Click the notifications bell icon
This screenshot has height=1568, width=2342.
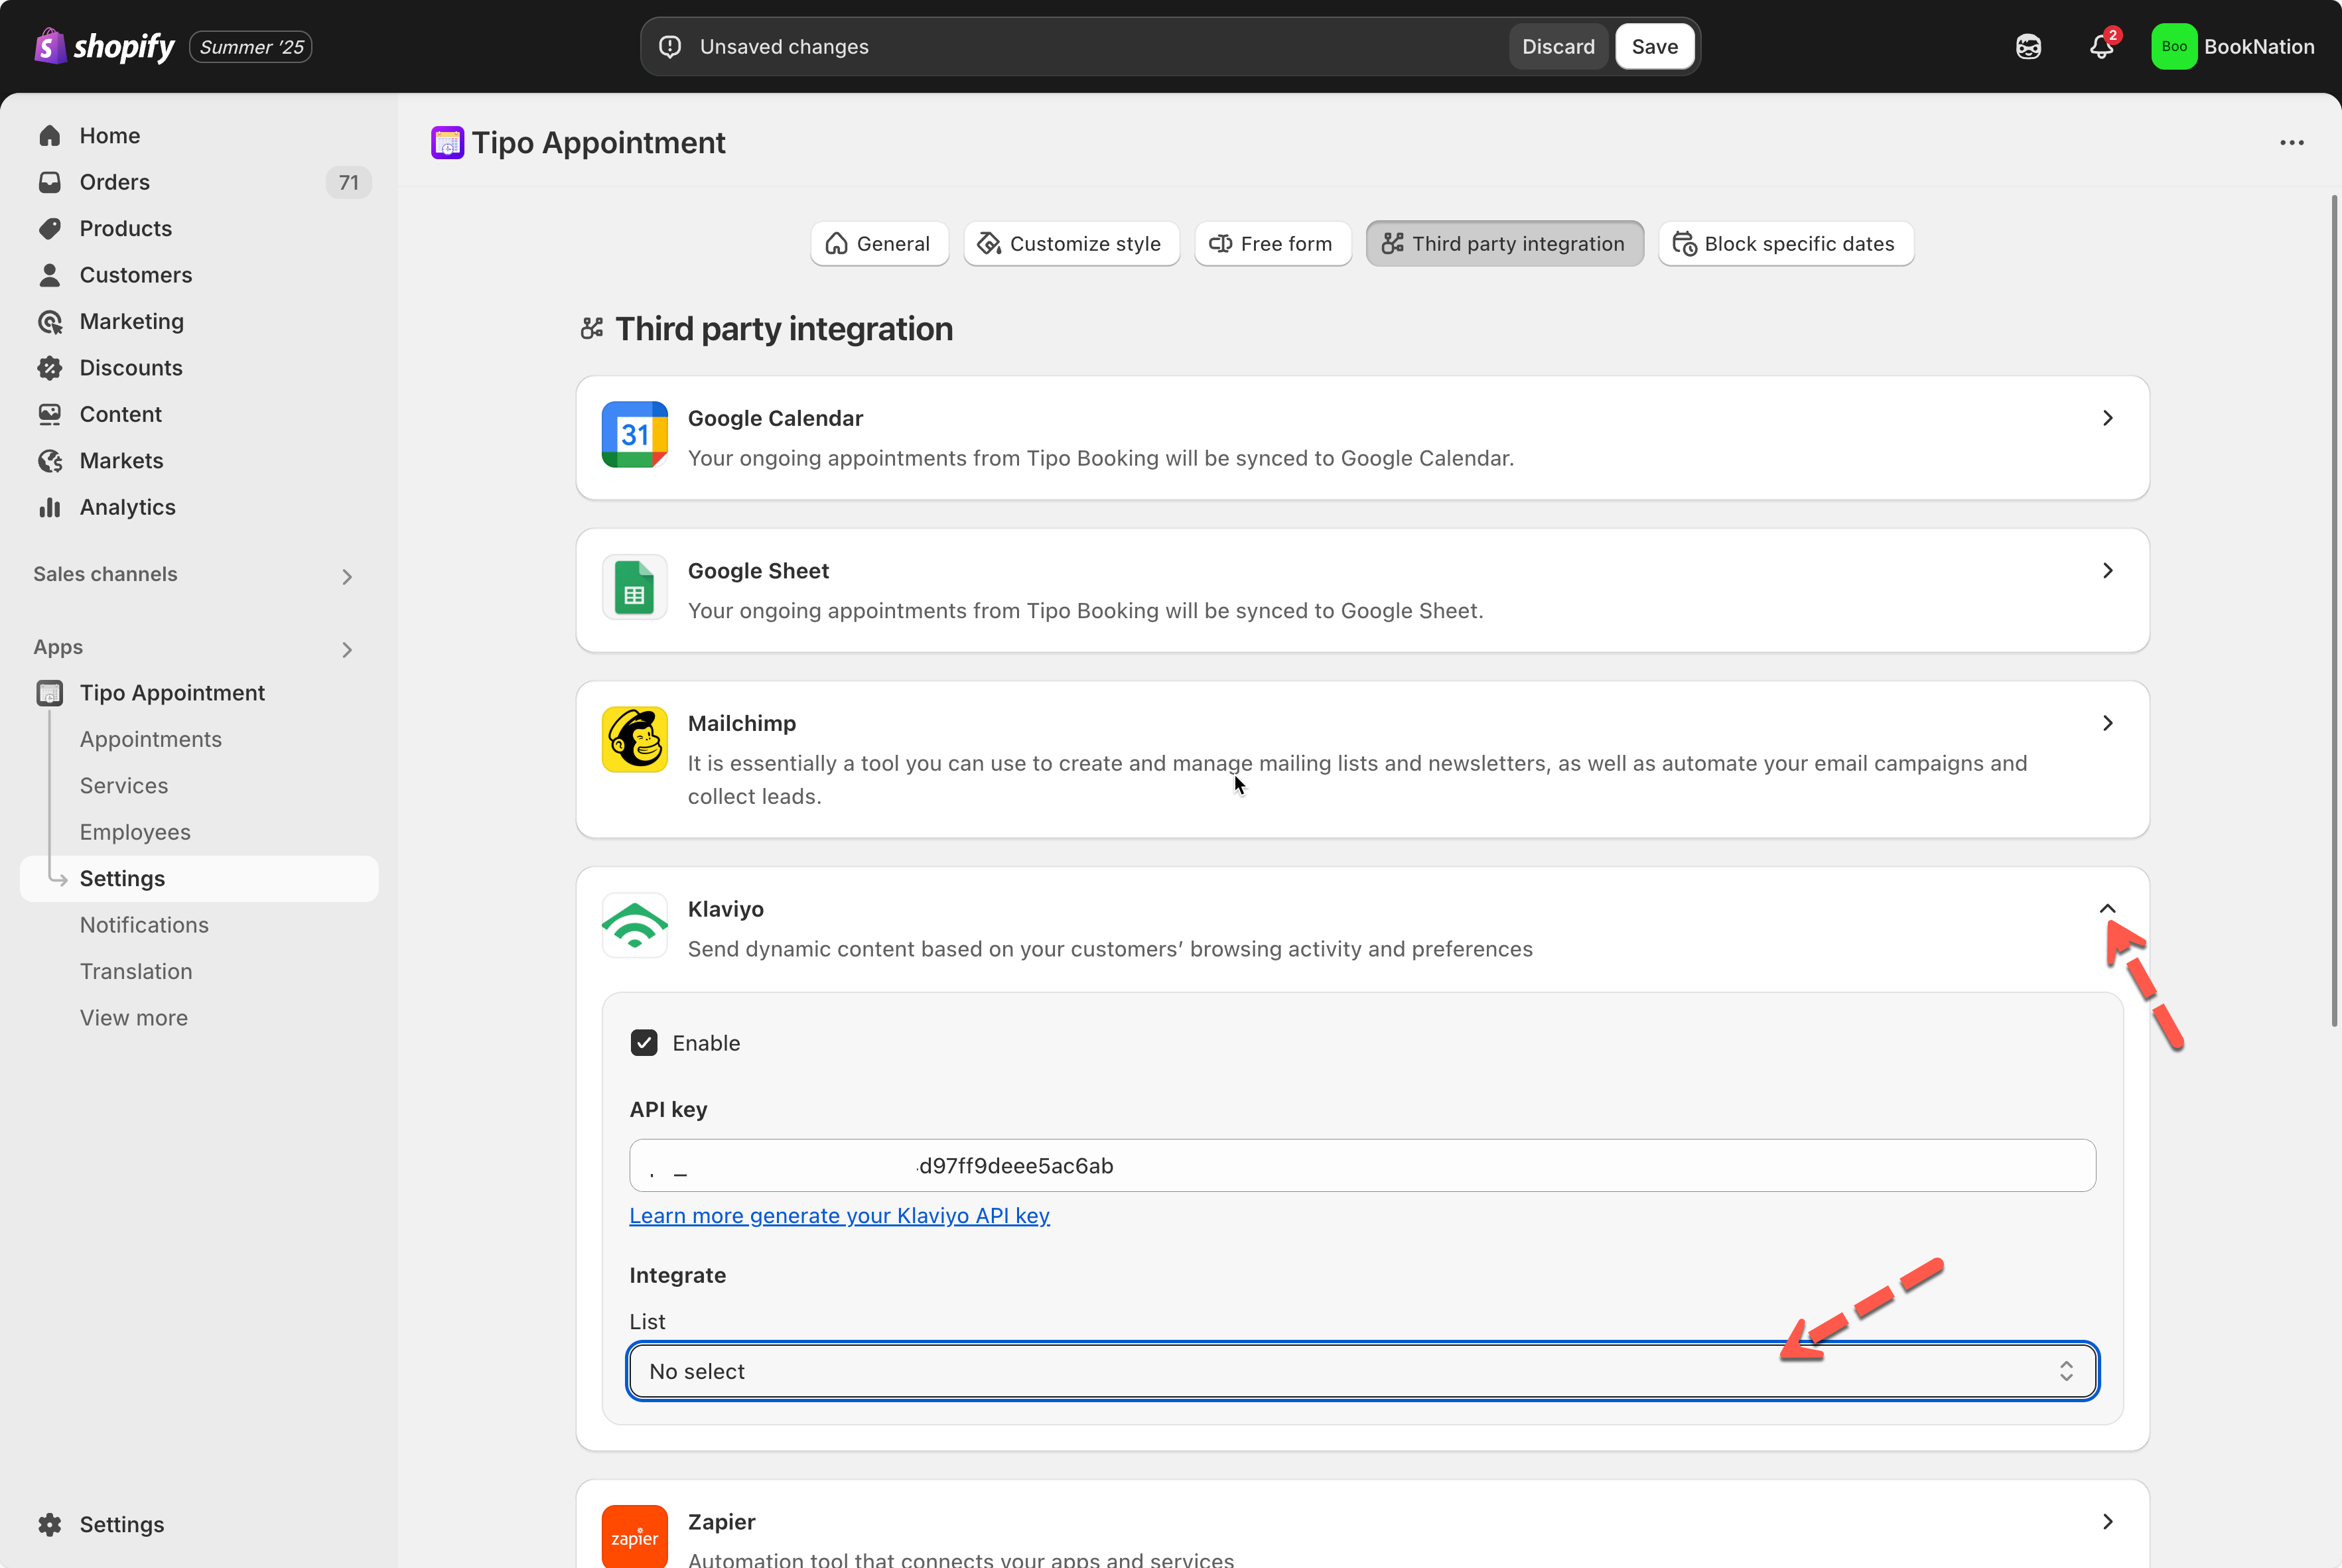pyautogui.click(x=2100, y=47)
